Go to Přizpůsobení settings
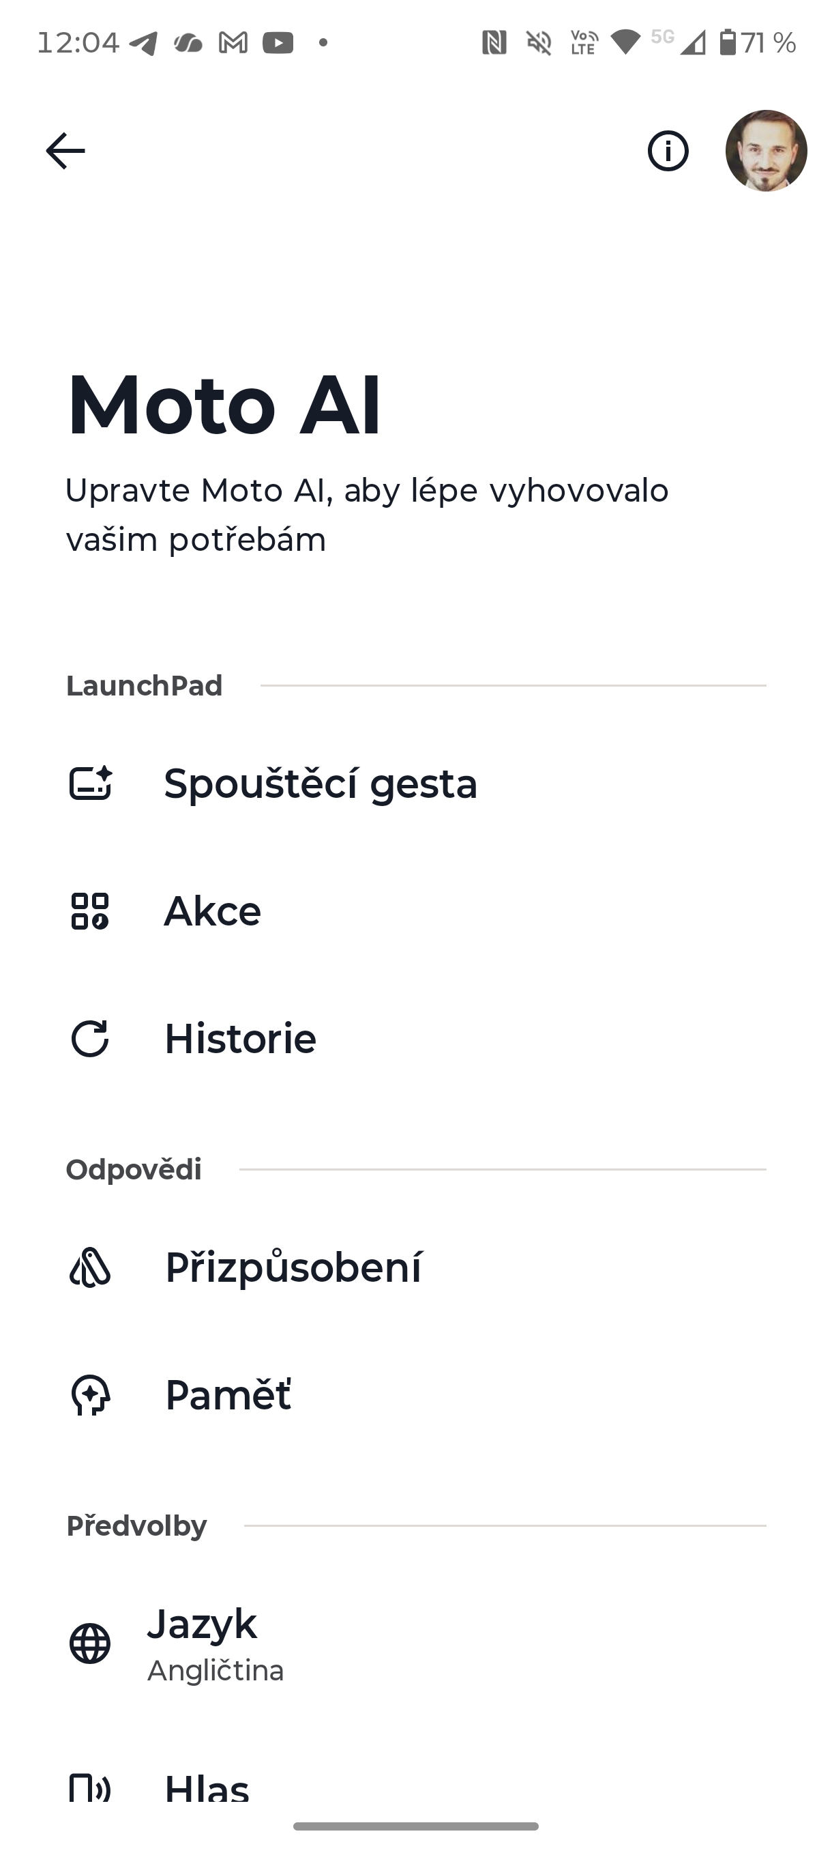Screen dimensions: 832x1851 point(294,1267)
